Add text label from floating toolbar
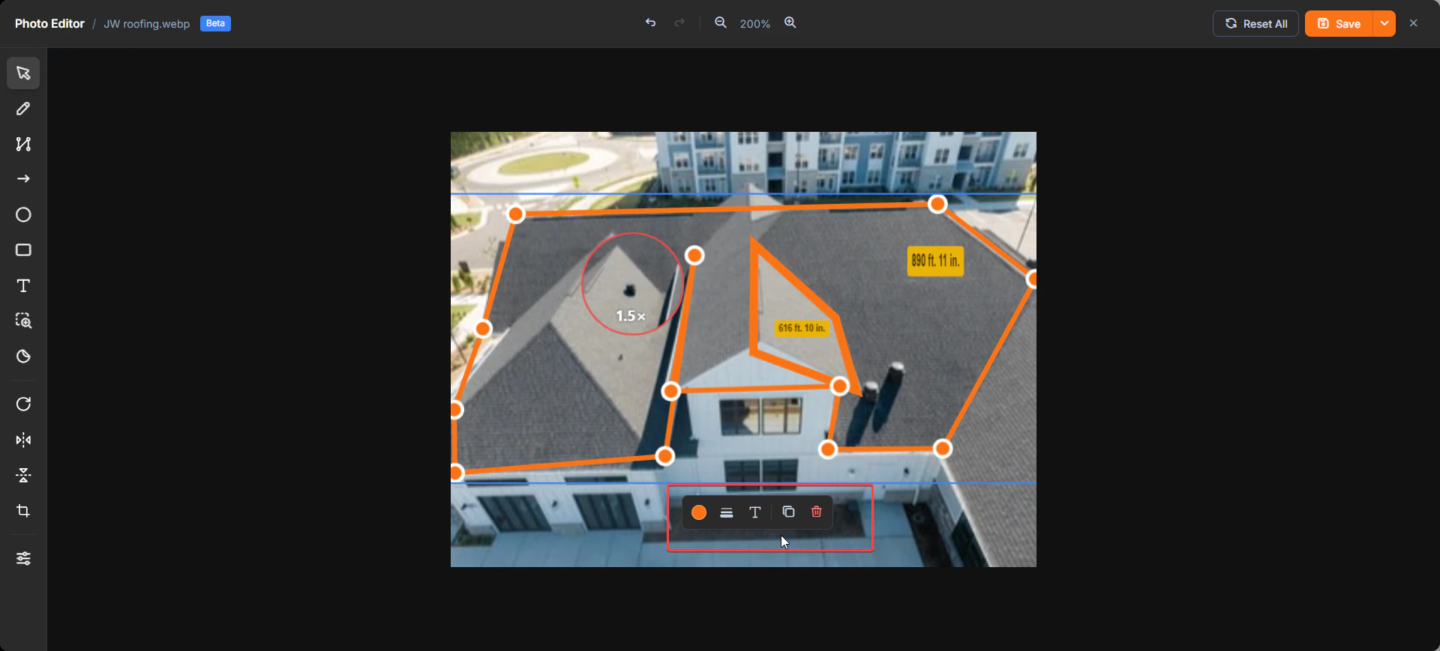This screenshot has height=651, width=1440. pos(755,512)
